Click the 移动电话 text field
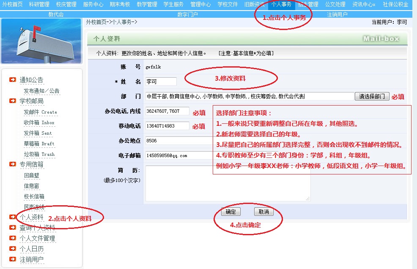The image size is (417, 269). coord(167,126)
